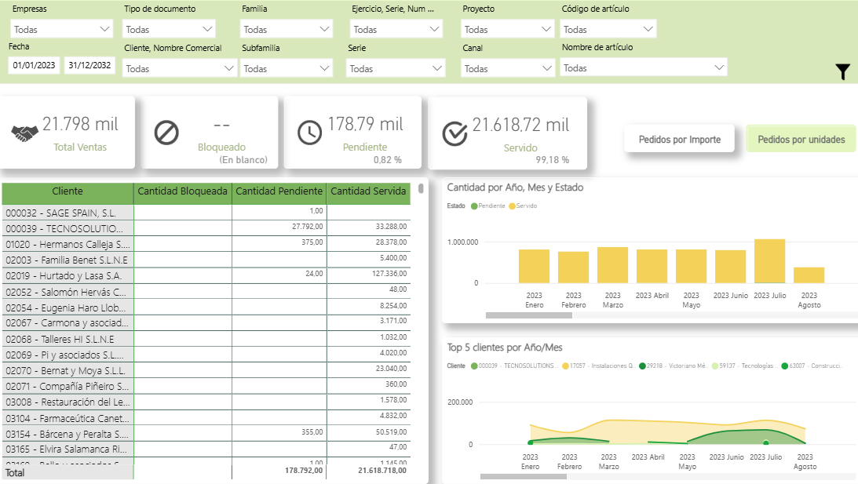
Task: Click the Servido checkmark icon
Action: pyautogui.click(x=455, y=133)
